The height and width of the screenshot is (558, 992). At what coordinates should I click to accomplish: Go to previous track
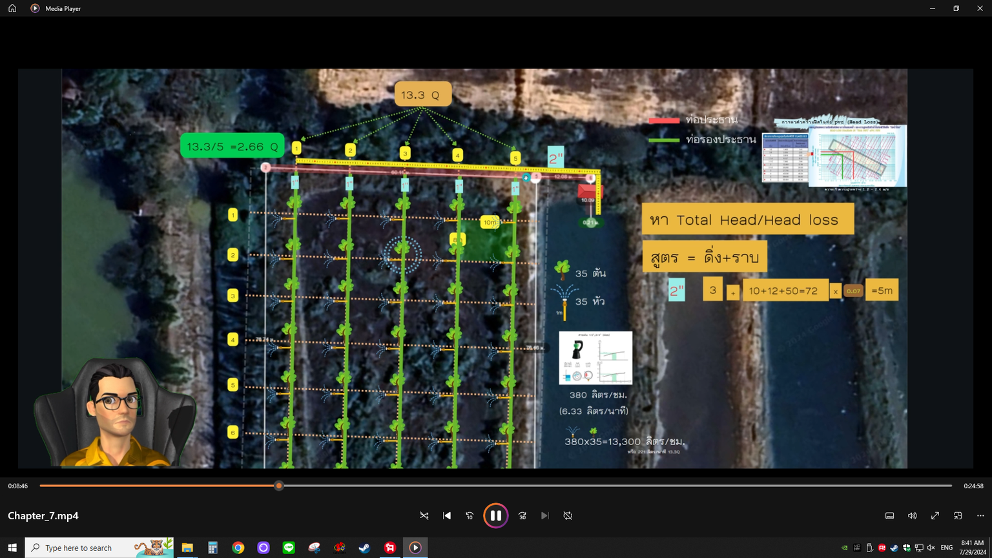[447, 516]
